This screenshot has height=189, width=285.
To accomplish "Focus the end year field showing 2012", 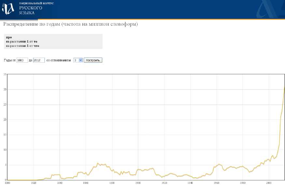I will click(39, 60).
